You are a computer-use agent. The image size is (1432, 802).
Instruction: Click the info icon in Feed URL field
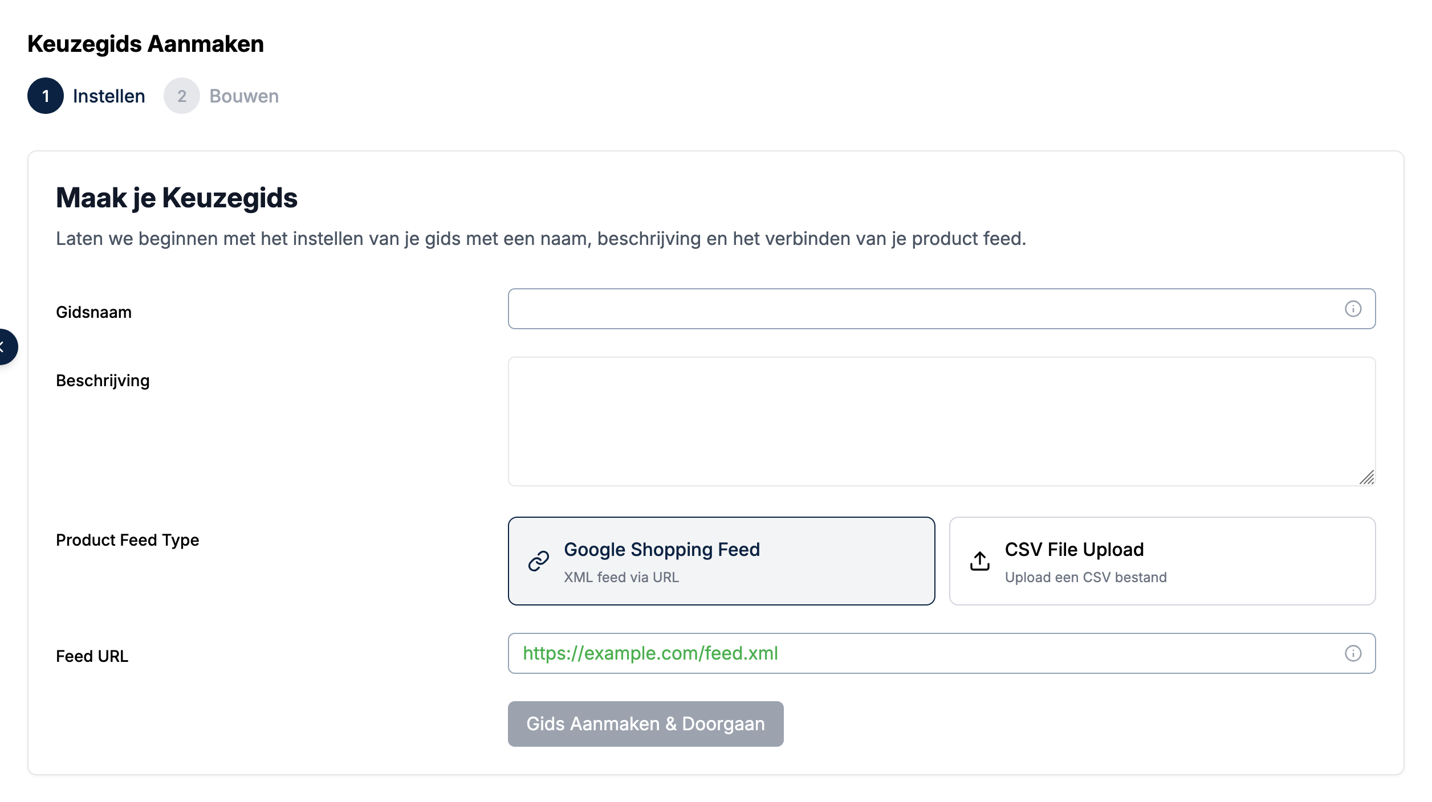coord(1353,653)
